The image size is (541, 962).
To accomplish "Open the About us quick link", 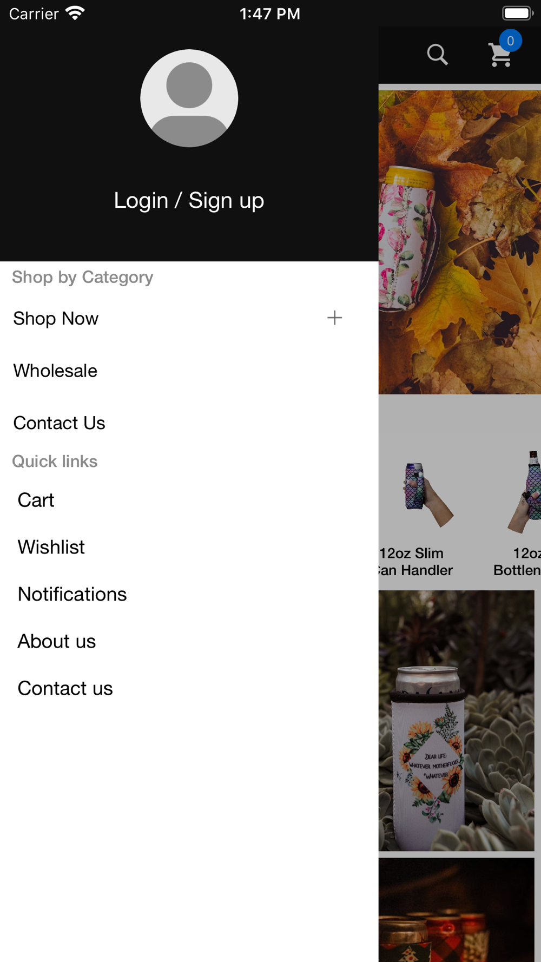I will (56, 641).
